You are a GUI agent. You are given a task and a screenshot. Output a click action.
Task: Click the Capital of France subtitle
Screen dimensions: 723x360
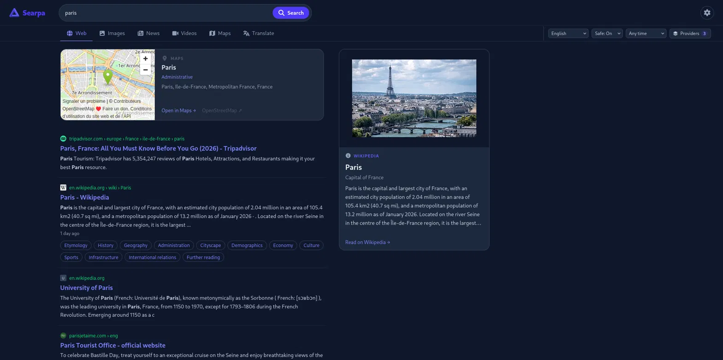coord(364,177)
